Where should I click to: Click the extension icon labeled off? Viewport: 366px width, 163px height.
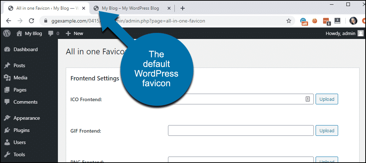304,21
